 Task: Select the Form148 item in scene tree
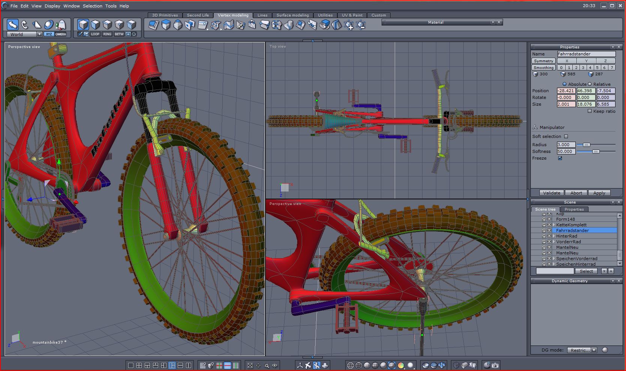[565, 219]
